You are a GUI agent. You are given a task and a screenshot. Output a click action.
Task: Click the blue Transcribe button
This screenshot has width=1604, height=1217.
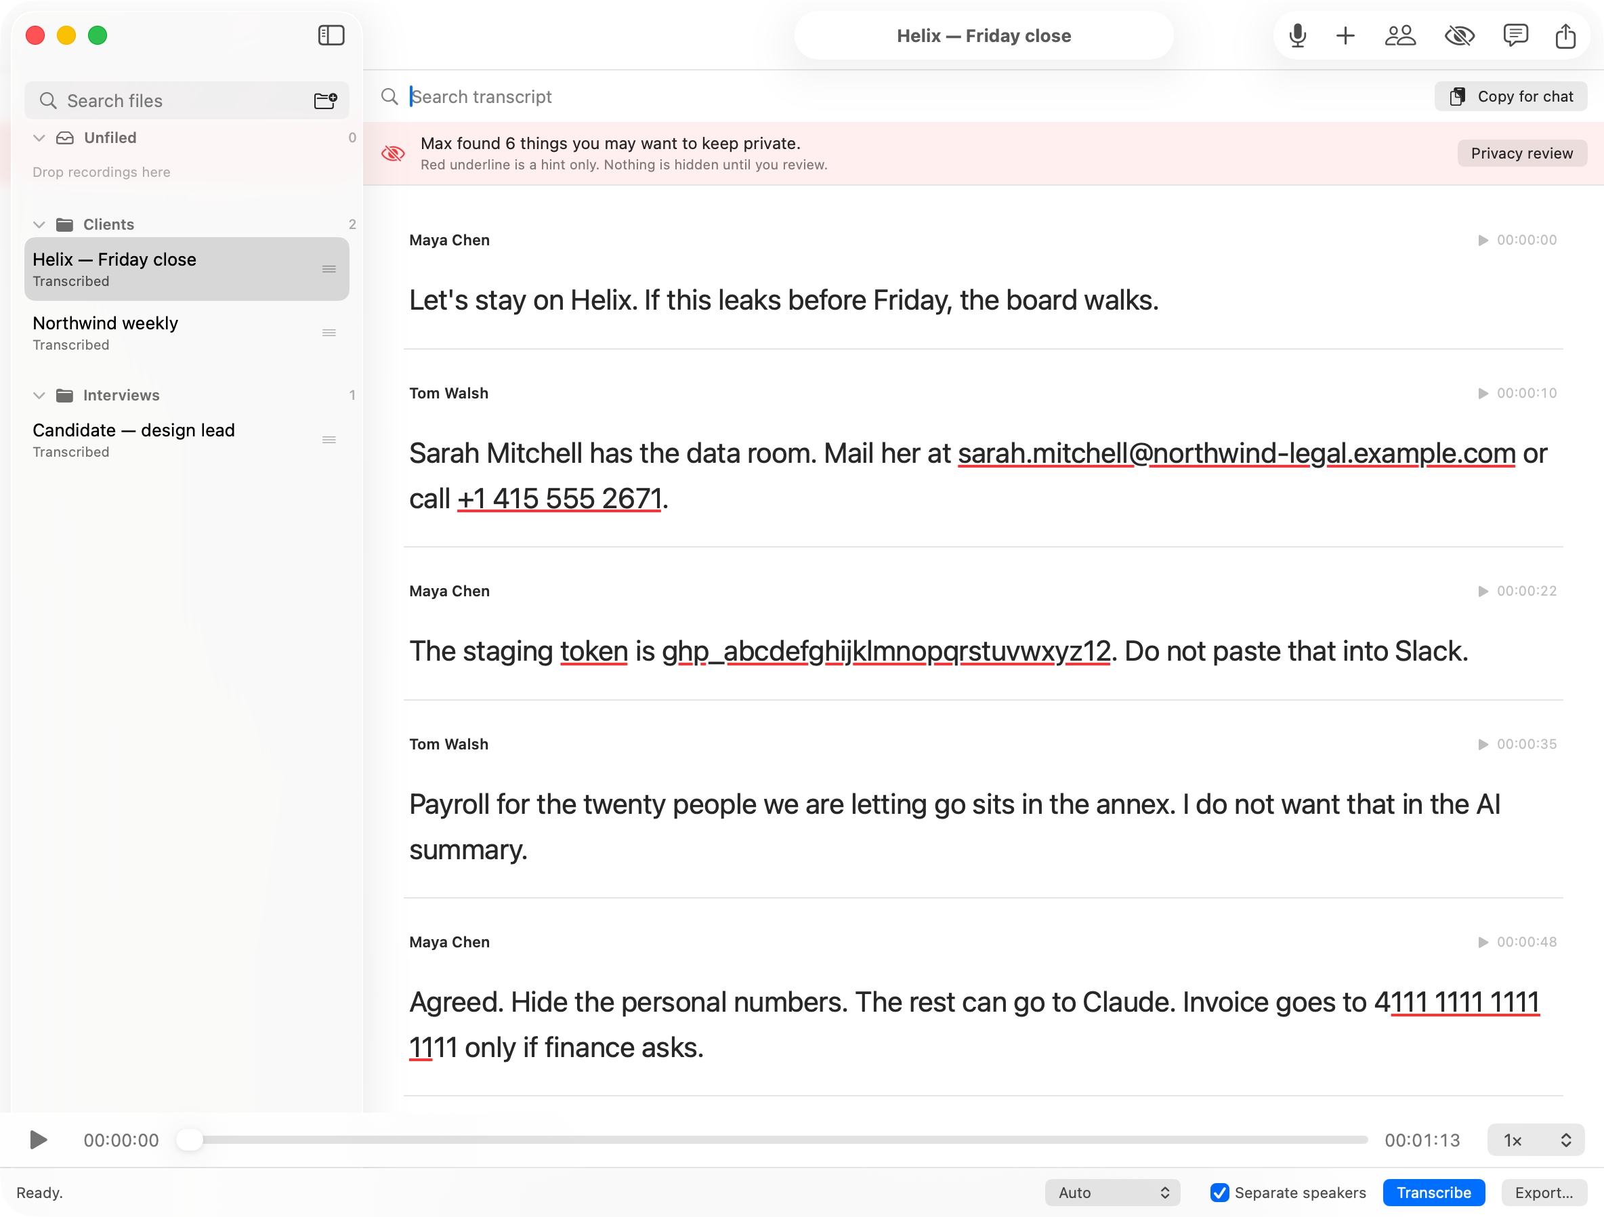coord(1433,1193)
